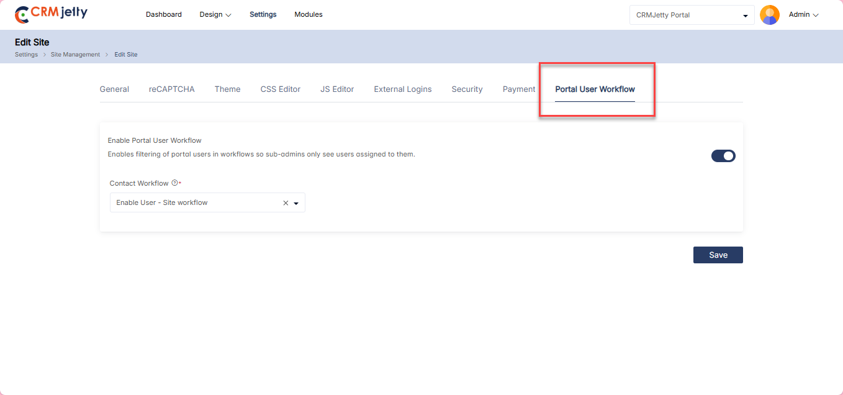Navigate to Site Management breadcrumb link
Viewport: 843px width, 395px height.
coord(75,55)
